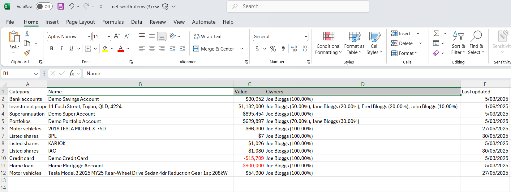Click the Delete cells button

coord(402,43)
